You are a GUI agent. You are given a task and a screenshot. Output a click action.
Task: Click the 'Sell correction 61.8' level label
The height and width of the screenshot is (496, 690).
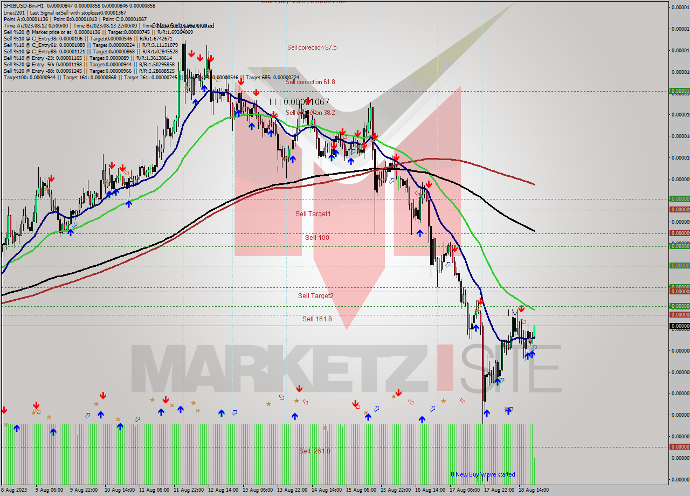pyautogui.click(x=310, y=82)
